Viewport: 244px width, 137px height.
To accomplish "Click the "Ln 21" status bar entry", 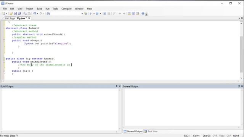I will (x=187, y=135).
